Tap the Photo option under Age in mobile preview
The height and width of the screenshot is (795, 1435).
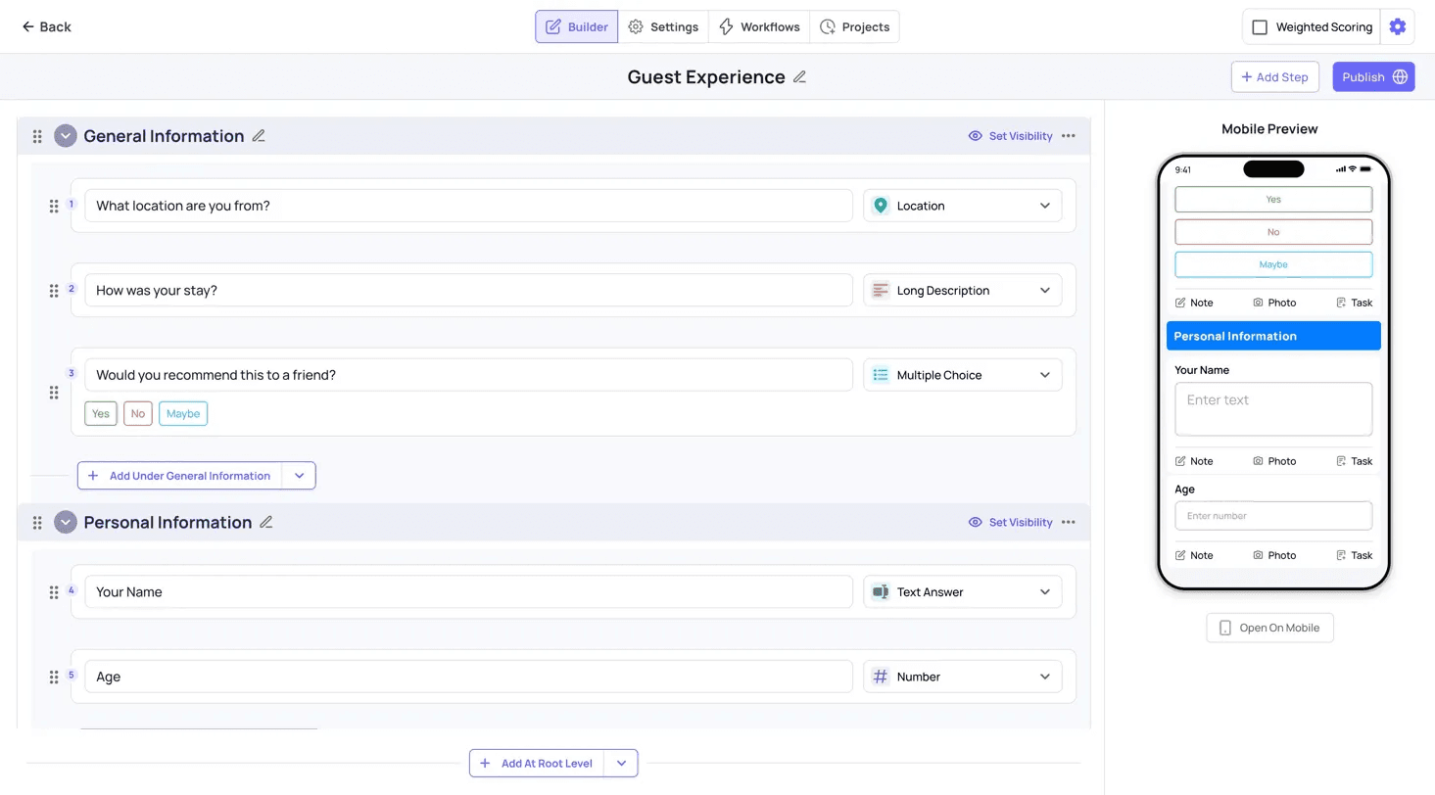coord(1273,555)
